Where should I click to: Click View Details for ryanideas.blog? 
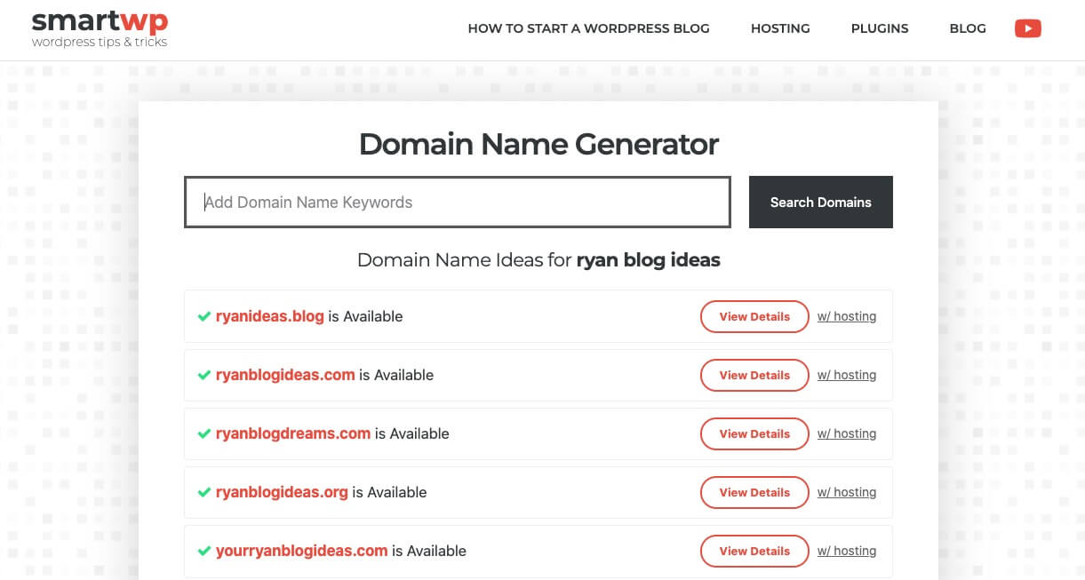pos(754,316)
